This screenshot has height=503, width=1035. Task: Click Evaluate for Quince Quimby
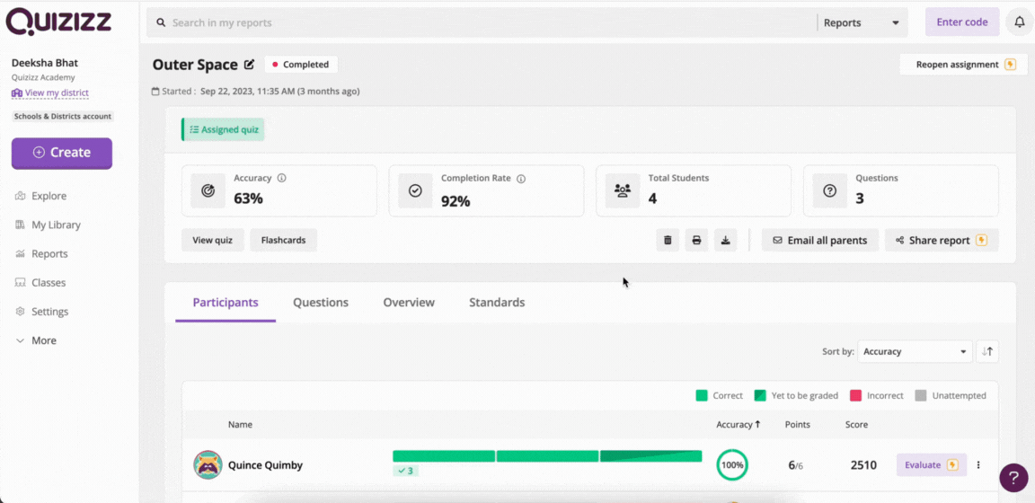[x=932, y=464]
